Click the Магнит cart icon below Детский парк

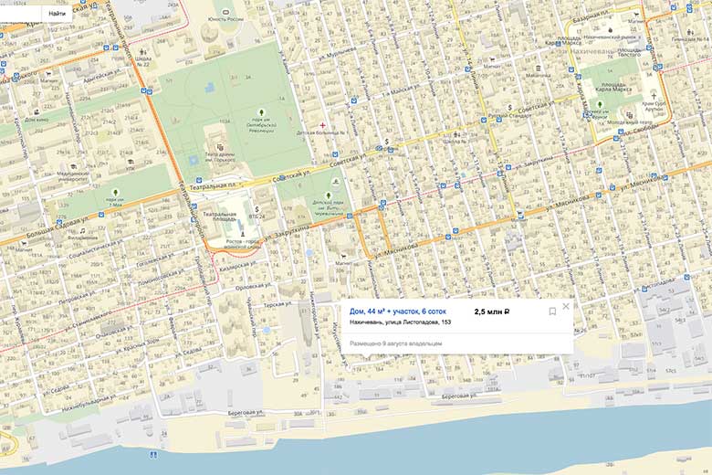(344, 257)
